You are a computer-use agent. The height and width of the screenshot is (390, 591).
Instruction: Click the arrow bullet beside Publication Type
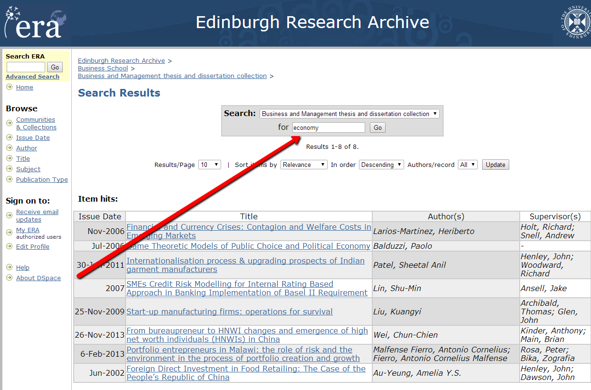(10, 179)
